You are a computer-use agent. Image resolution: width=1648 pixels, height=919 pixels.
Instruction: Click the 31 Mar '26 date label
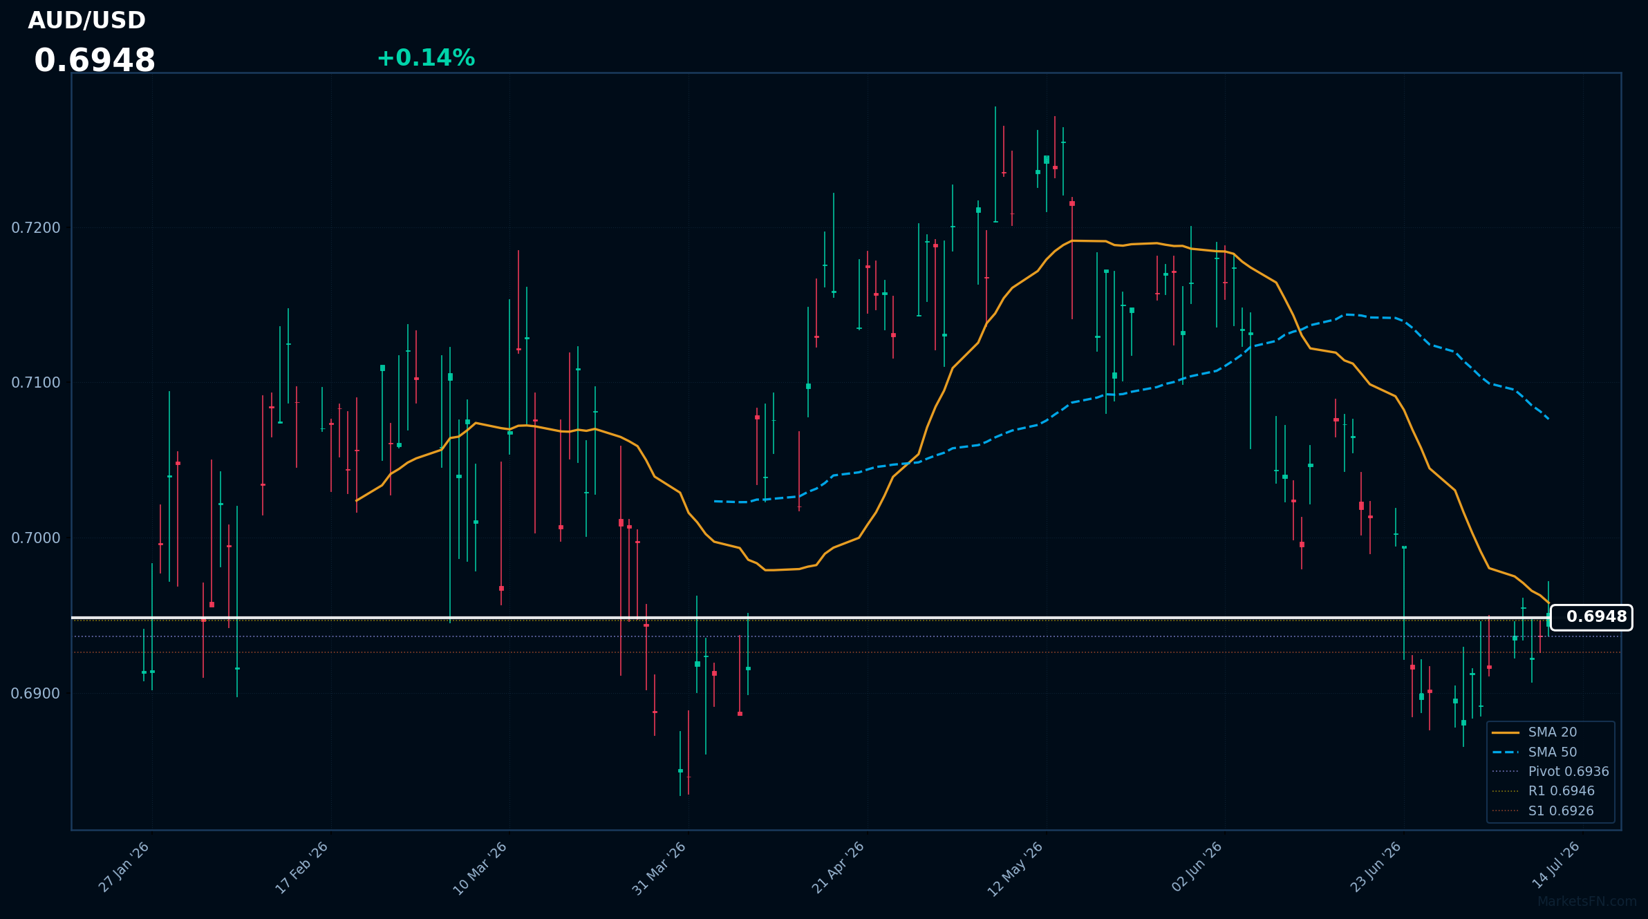click(659, 868)
